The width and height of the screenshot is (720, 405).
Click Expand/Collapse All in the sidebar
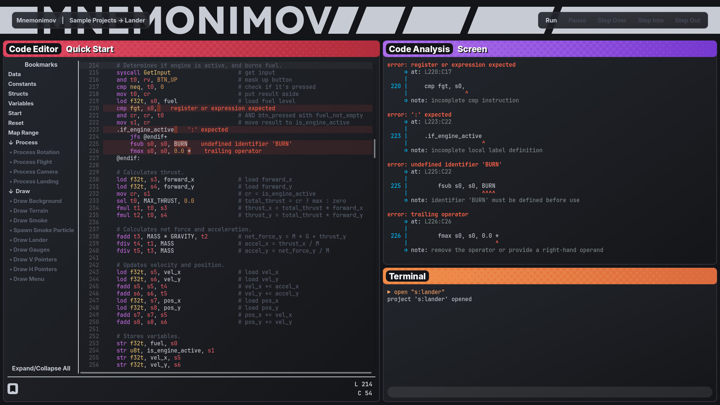tap(41, 368)
